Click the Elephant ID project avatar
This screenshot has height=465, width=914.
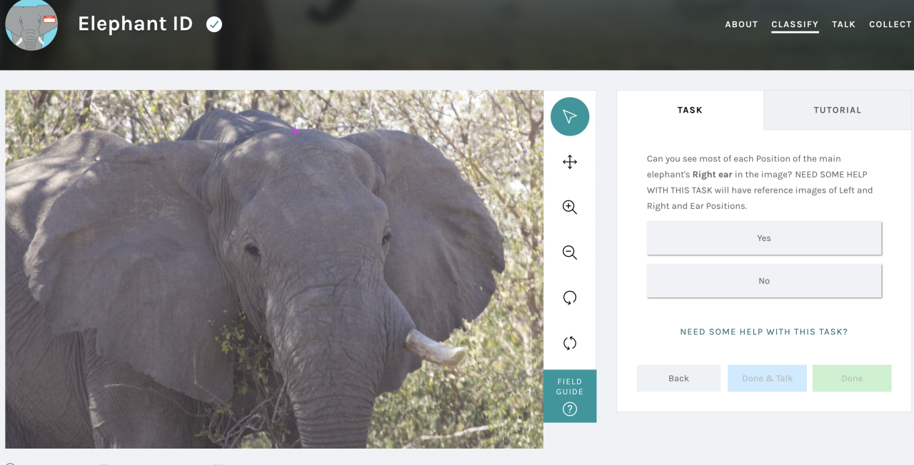pyautogui.click(x=31, y=25)
